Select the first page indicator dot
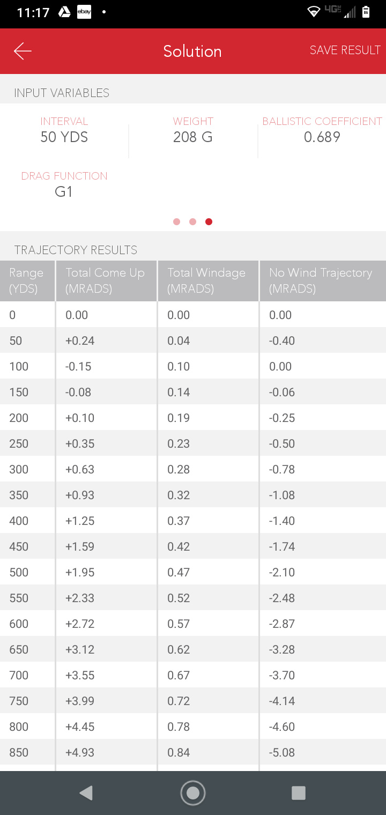This screenshot has width=386, height=815. point(177,221)
